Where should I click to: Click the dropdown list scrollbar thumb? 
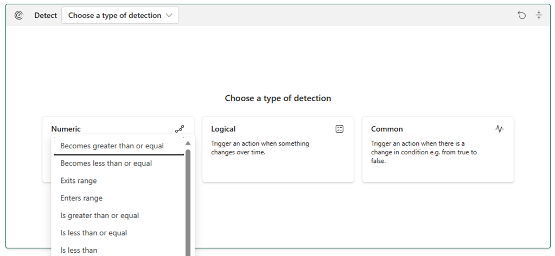click(x=188, y=202)
